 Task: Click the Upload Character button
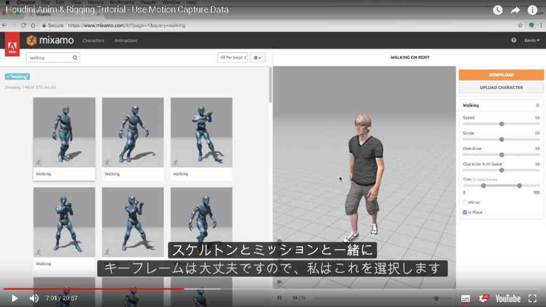[501, 87]
